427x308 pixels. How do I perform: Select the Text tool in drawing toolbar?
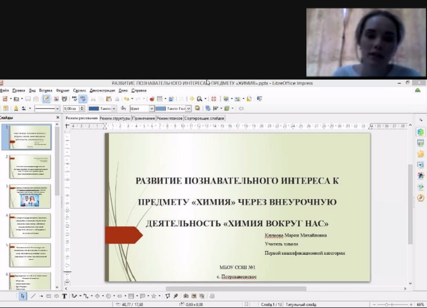pos(64,296)
